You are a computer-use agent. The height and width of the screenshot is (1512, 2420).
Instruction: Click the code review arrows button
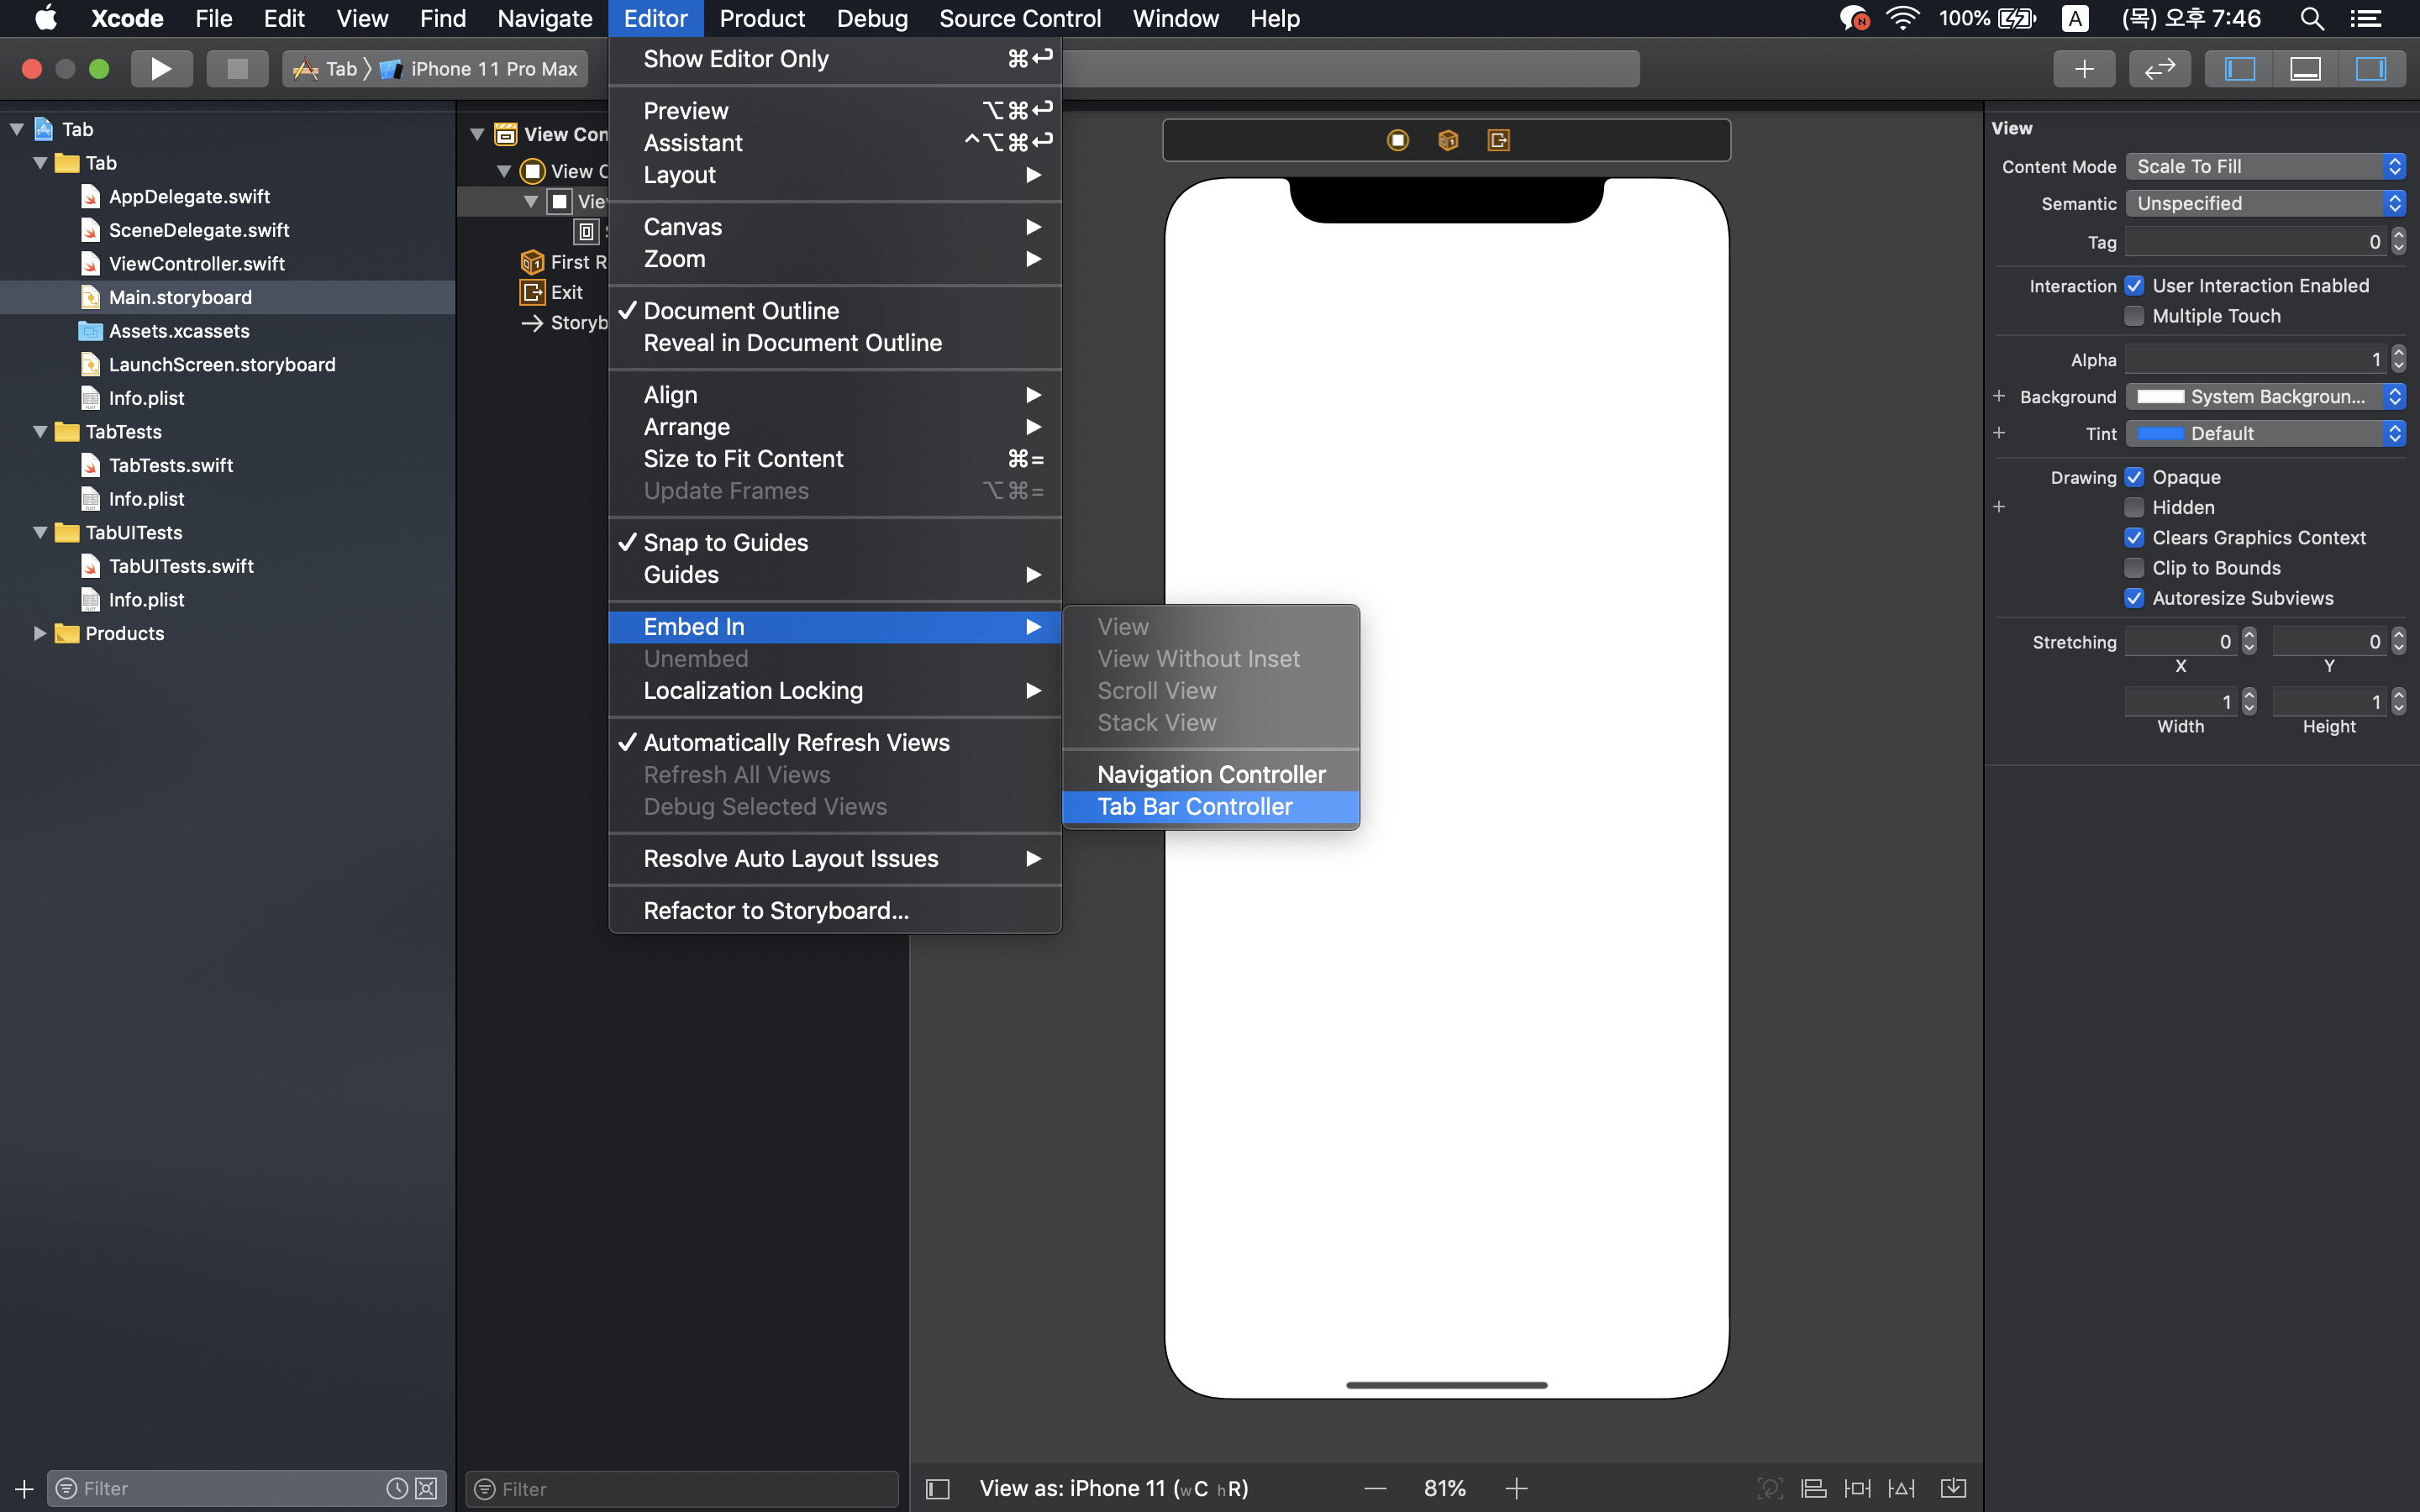[2160, 68]
